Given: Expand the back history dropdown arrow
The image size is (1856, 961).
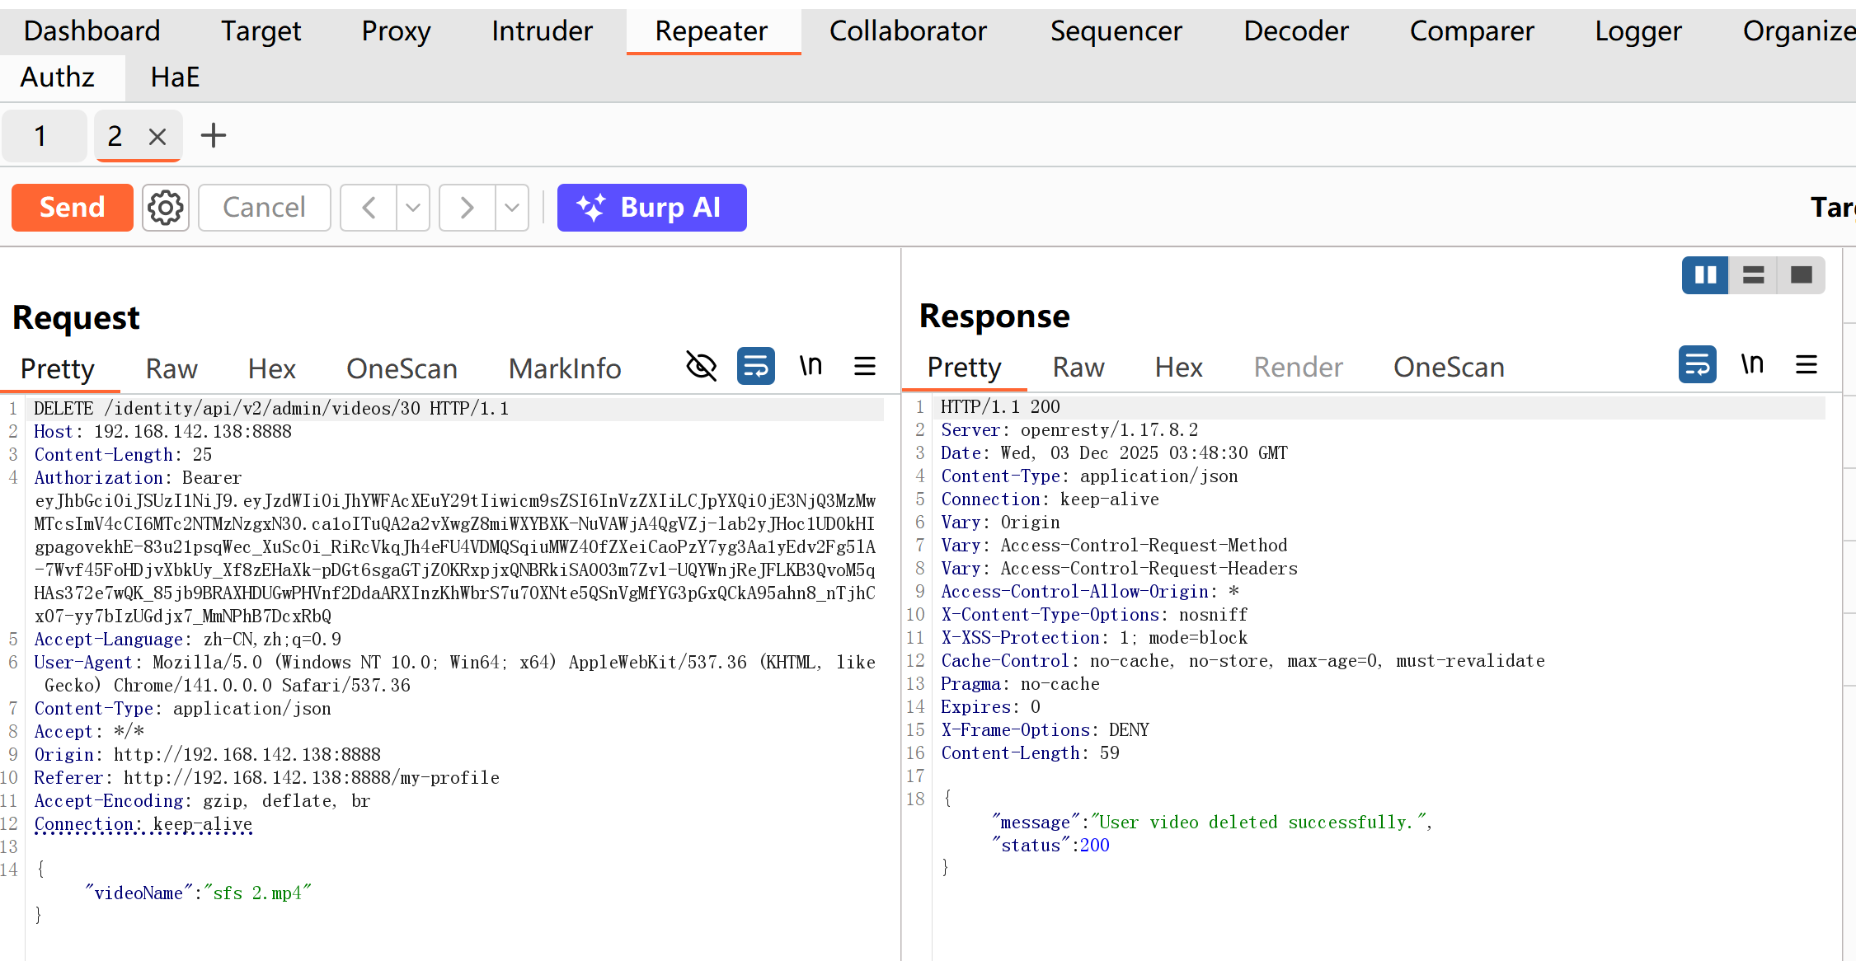Looking at the screenshot, I should click(413, 208).
